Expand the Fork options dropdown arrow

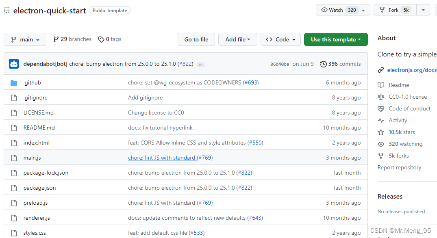coord(423,10)
